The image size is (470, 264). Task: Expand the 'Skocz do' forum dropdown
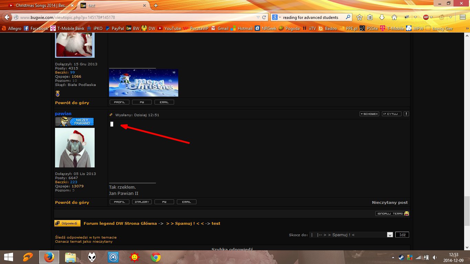(390, 235)
